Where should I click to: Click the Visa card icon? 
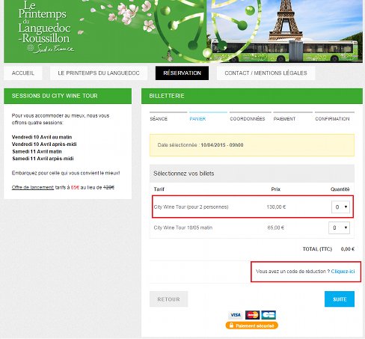coord(236,315)
